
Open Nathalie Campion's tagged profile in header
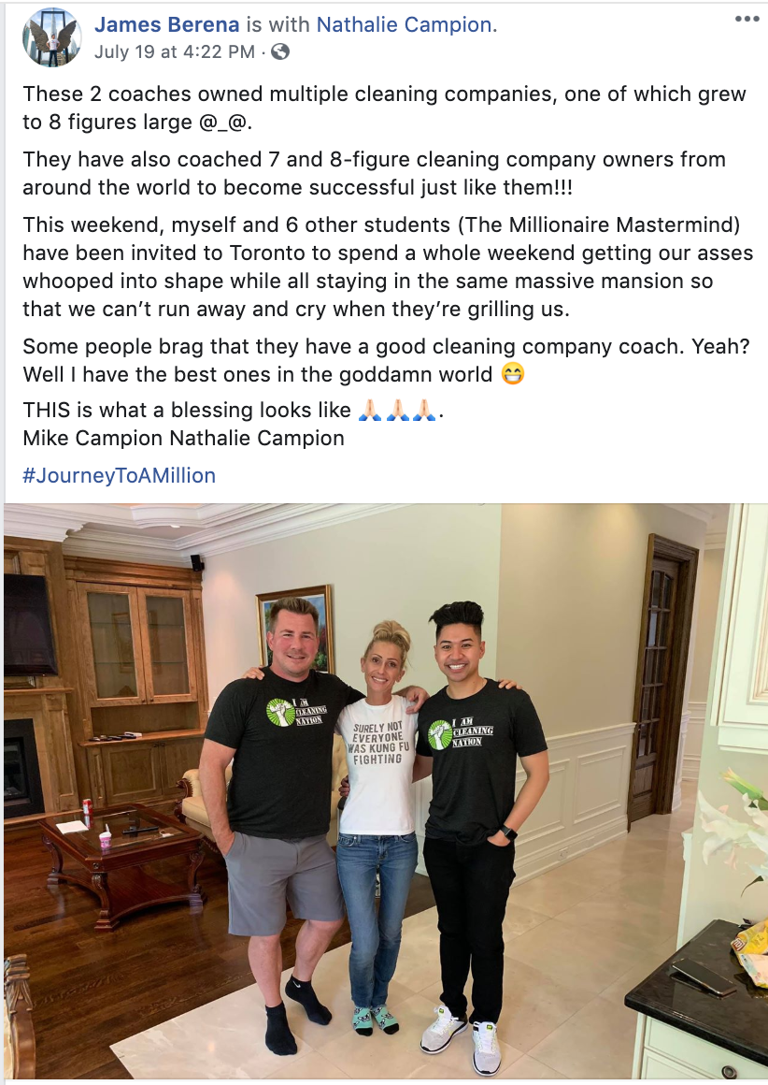point(404,25)
